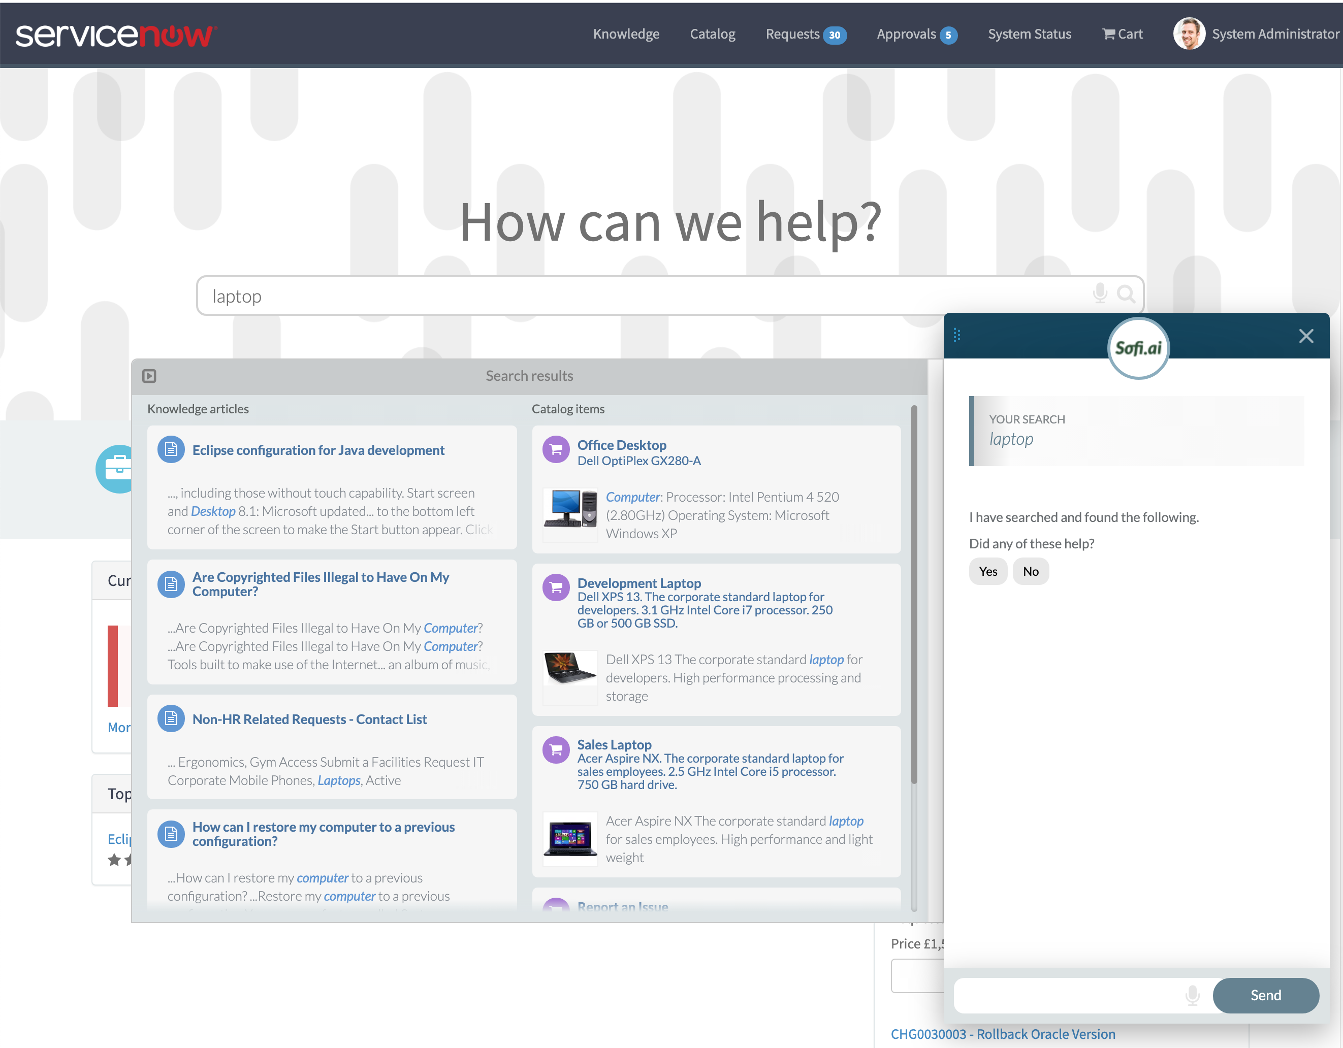Screen dimensions: 1343x1048
Task: Open the Development Laptop catalog item
Action: pyautogui.click(x=638, y=583)
